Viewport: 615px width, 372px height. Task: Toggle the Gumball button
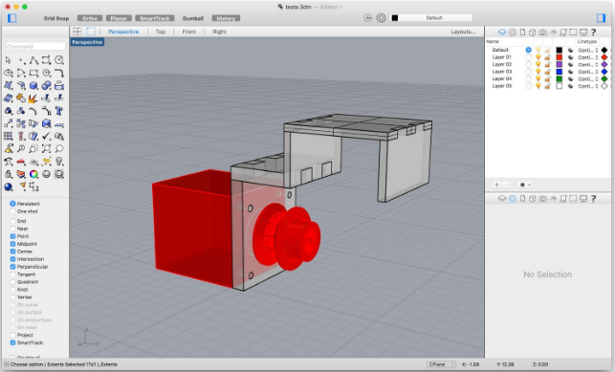click(193, 18)
